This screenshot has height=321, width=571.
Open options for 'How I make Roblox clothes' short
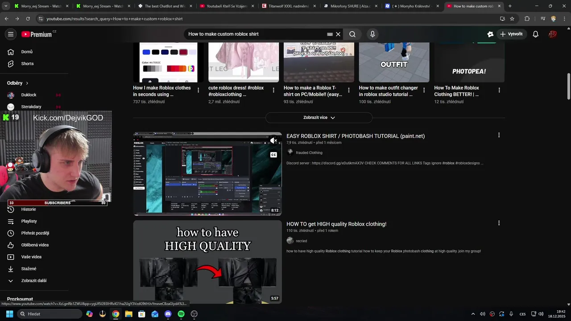[198, 90]
